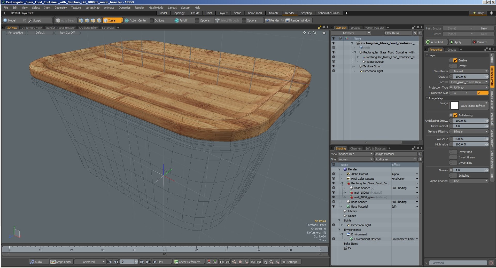Open viewport settings gear icon
The width and height of the screenshot is (496, 268).
324,33
